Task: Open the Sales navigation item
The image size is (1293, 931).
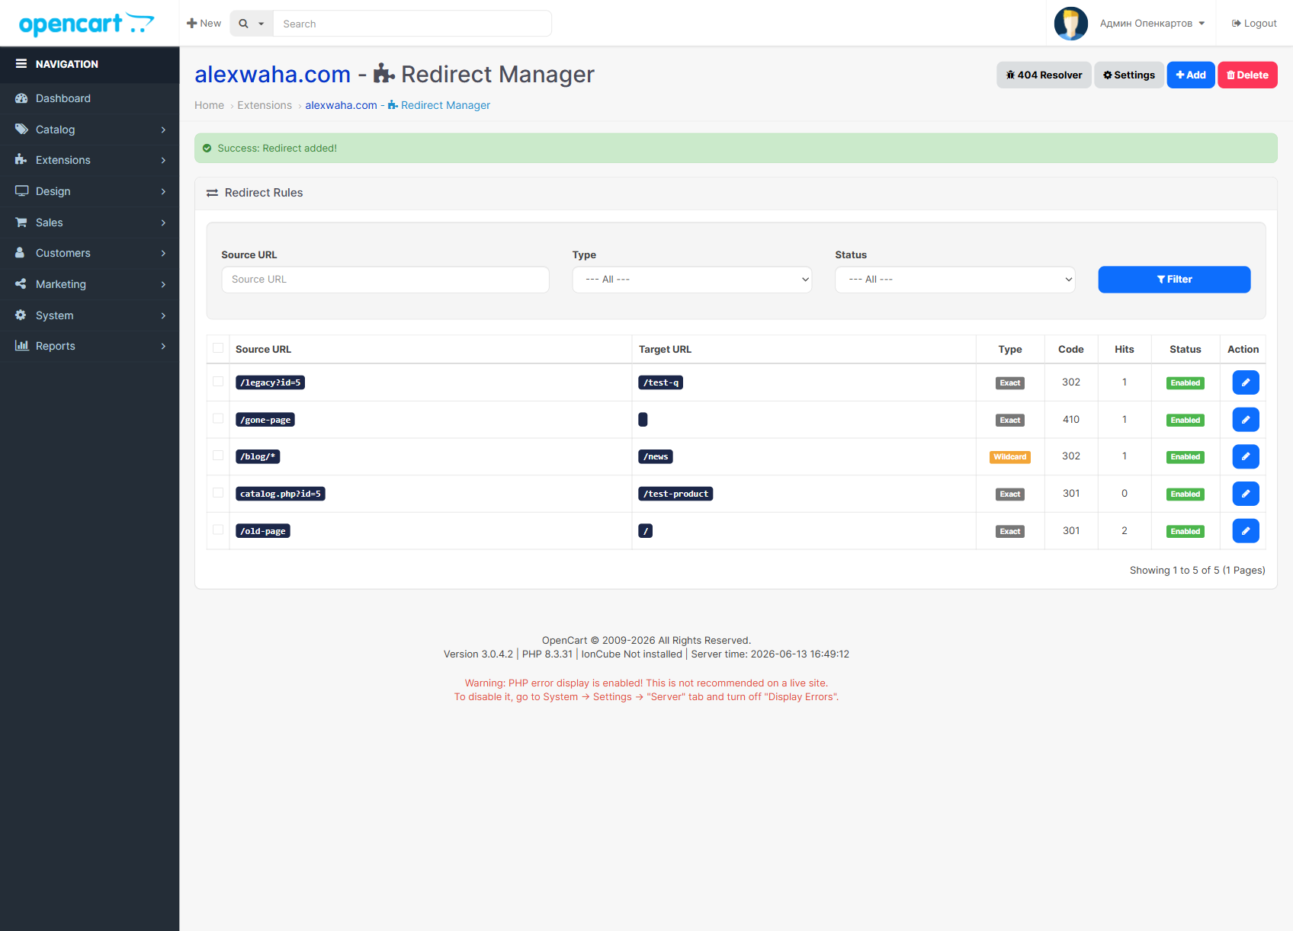Action: [x=90, y=222]
